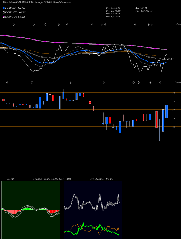Click the blue DOW ST legend swatch

(x=4, y=8)
